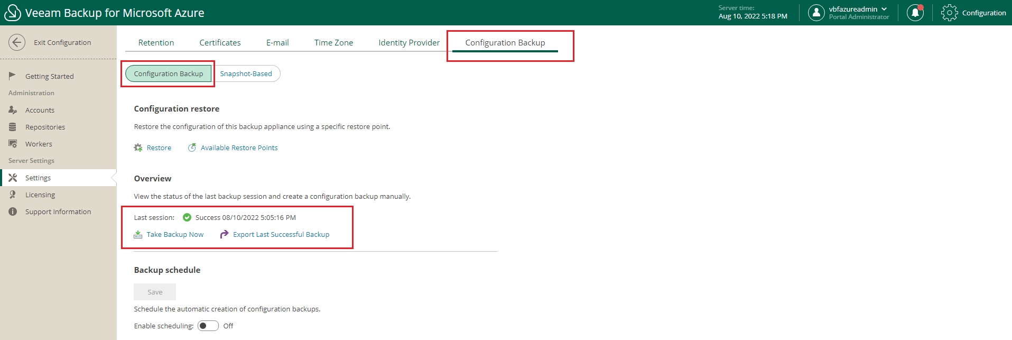Viewport: 1012px width, 340px height.
Task: Click the Repositories database icon
Action: click(x=13, y=127)
